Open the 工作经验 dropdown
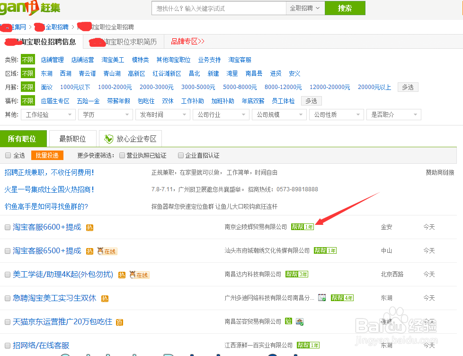The width and height of the screenshot is (463, 356). pos(48,115)
